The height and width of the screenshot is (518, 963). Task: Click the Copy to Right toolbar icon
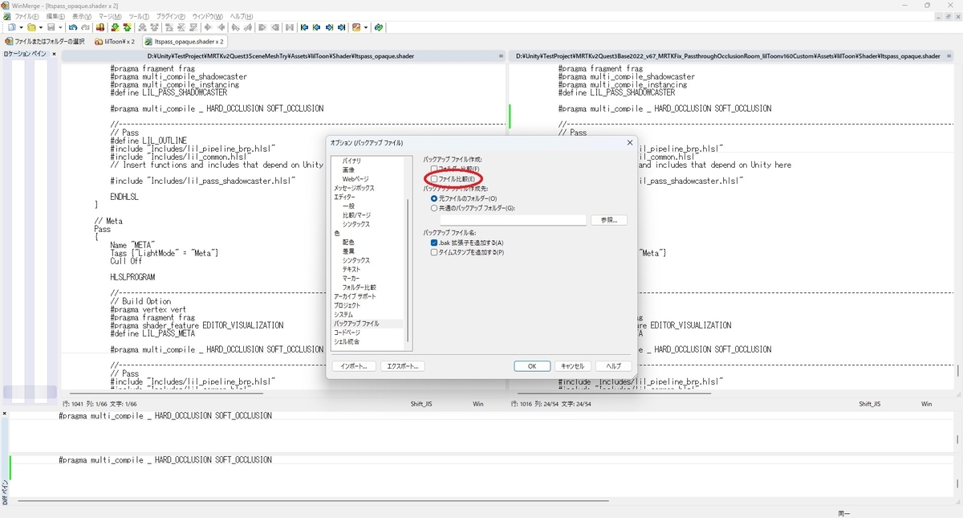208,27
